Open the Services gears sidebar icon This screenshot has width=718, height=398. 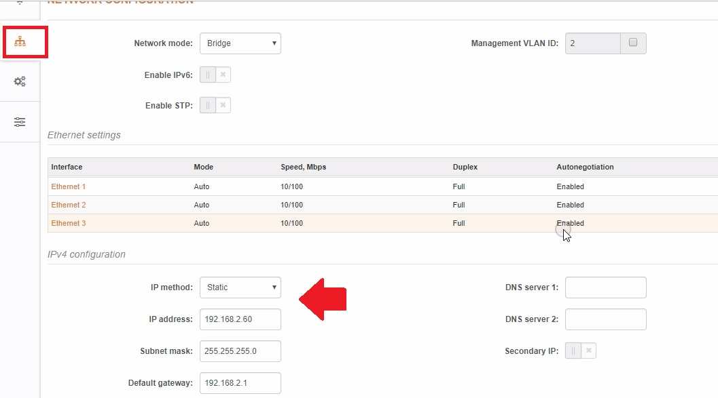[x=20, y=81]
